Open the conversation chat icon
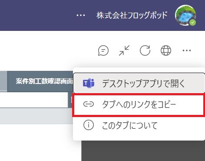205x161 pixels. pyautogui.click(x=103, y=50)
